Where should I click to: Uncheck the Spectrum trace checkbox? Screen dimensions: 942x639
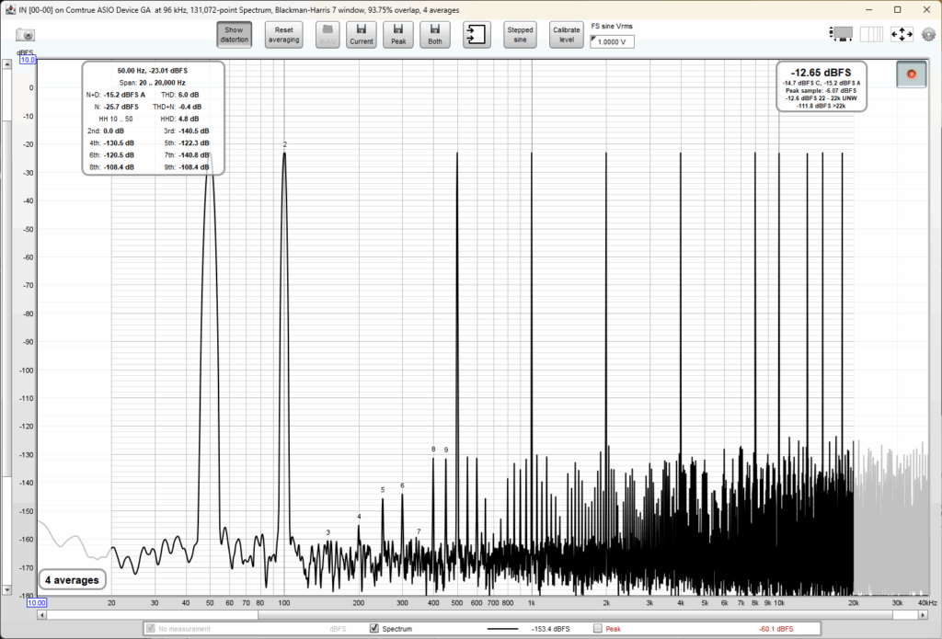click(374, 628)
